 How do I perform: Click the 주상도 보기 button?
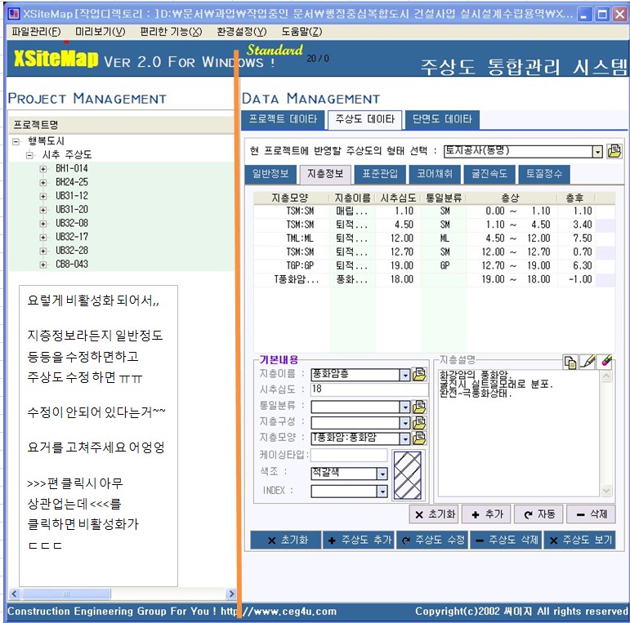point(580,541)
